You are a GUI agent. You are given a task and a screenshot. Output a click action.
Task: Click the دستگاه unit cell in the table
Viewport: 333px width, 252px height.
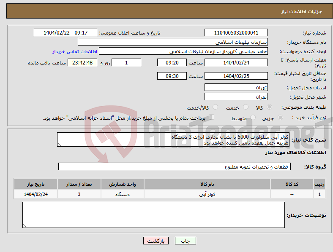[x=123, y=194]
